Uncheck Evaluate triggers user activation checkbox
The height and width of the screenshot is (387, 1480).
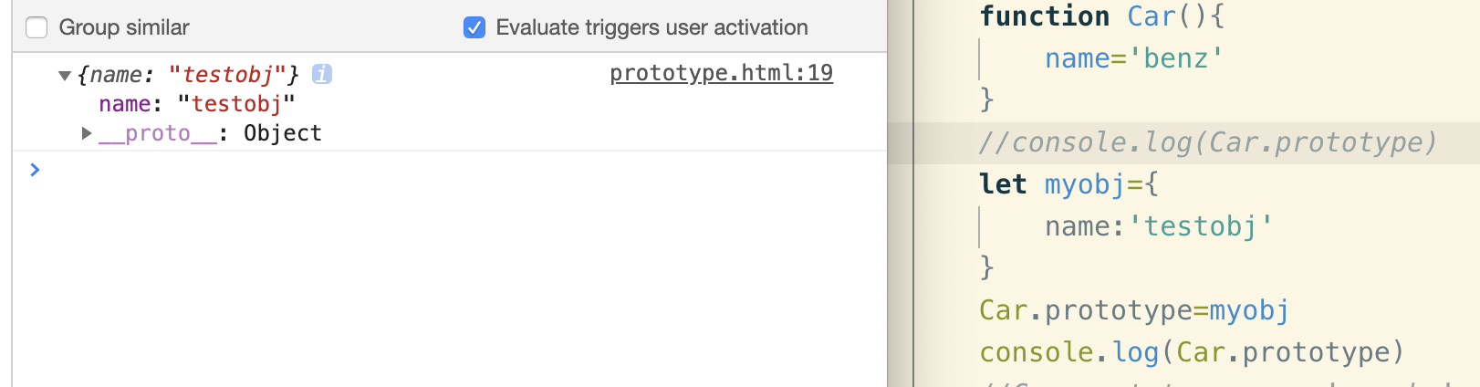point(474,27)
